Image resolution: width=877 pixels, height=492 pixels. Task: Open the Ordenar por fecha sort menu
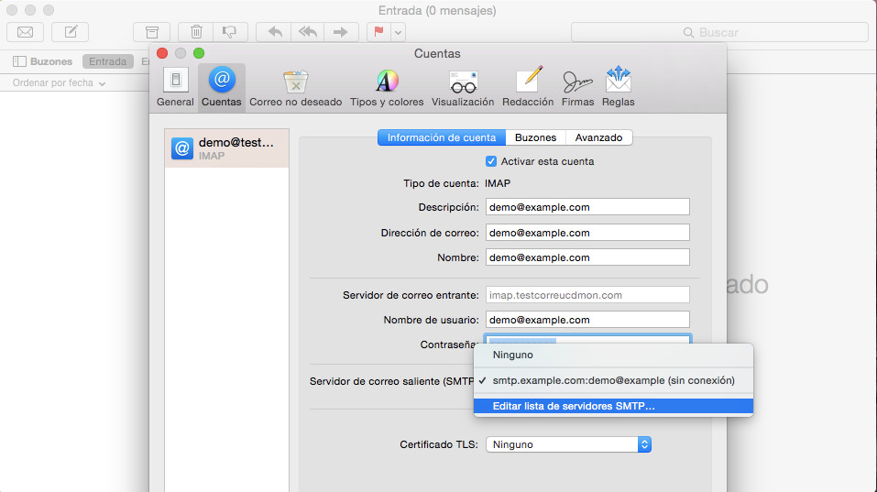click(x=59, y=82)
